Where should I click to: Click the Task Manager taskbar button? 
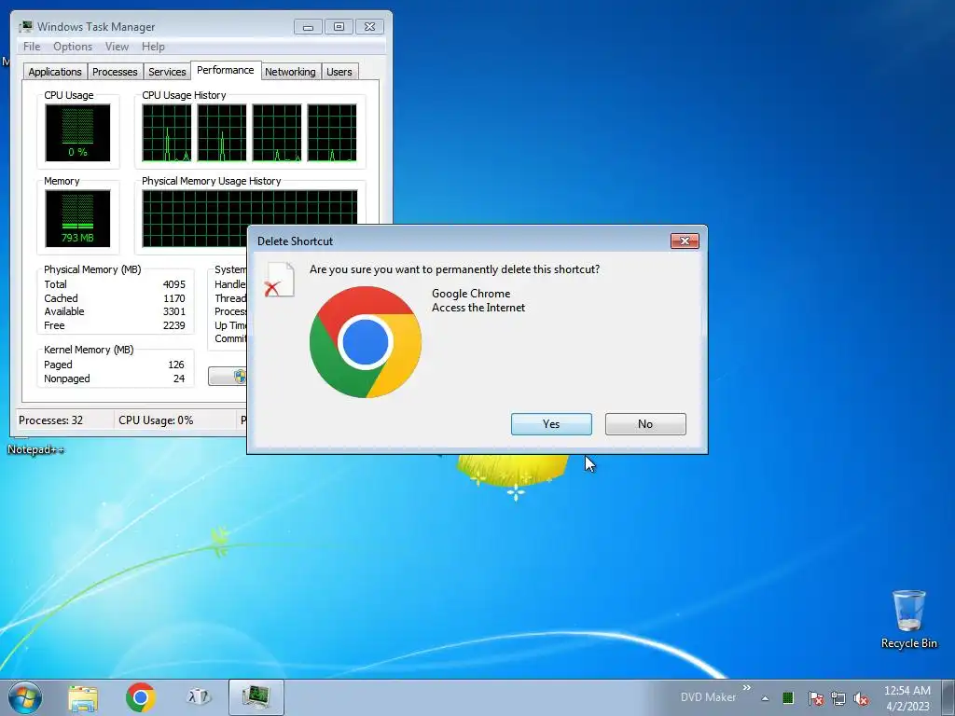coord(256,697)
